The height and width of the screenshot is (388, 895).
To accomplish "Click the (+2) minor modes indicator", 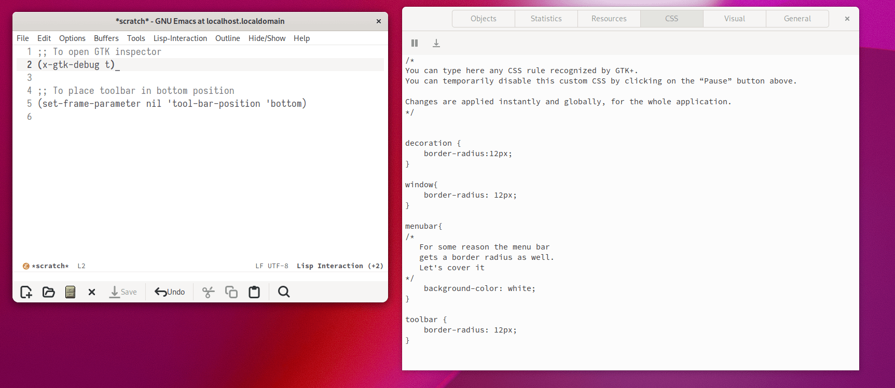I will (x=376, y=266).
